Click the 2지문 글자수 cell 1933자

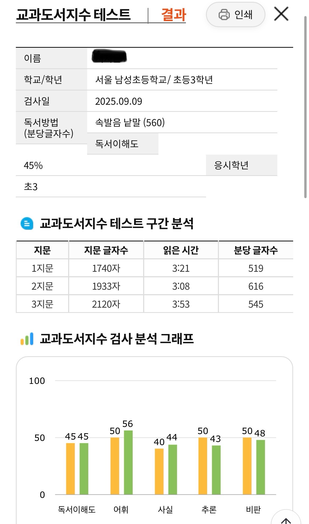click(106, 286)
